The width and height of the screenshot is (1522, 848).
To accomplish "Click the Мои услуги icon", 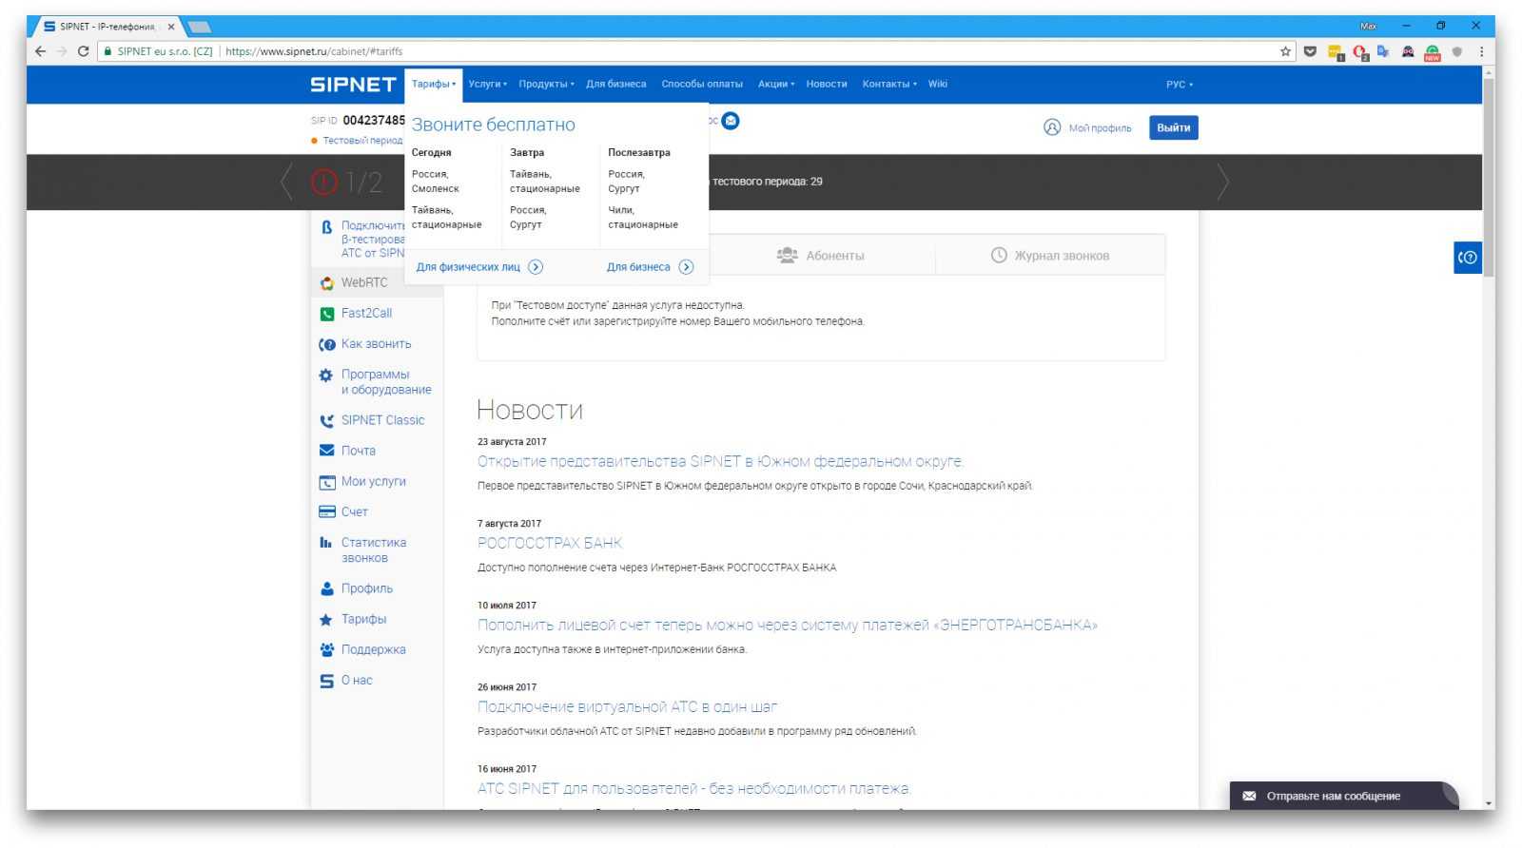I will tap(326, 482).
